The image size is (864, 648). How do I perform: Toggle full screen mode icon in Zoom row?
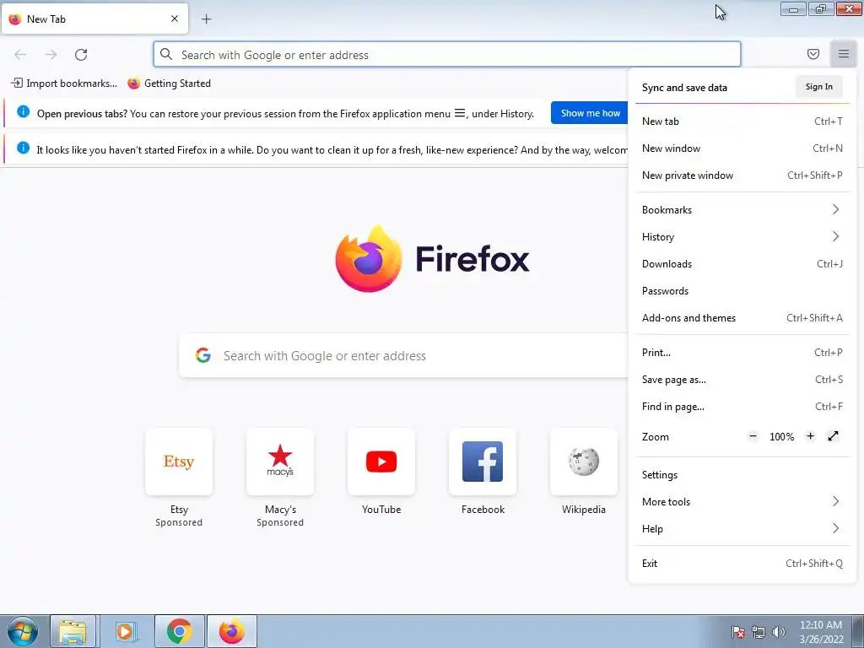[x=833, y=436]
